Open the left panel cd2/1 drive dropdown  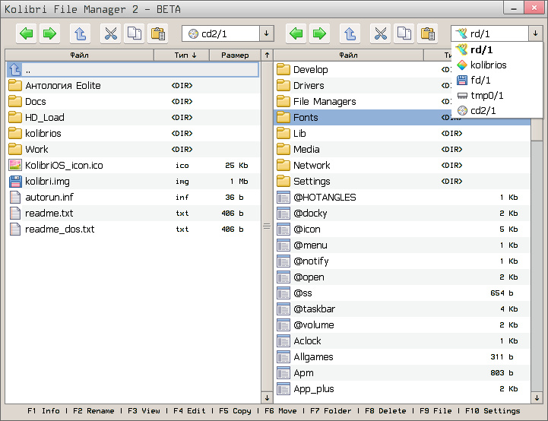tap(266, 33)
